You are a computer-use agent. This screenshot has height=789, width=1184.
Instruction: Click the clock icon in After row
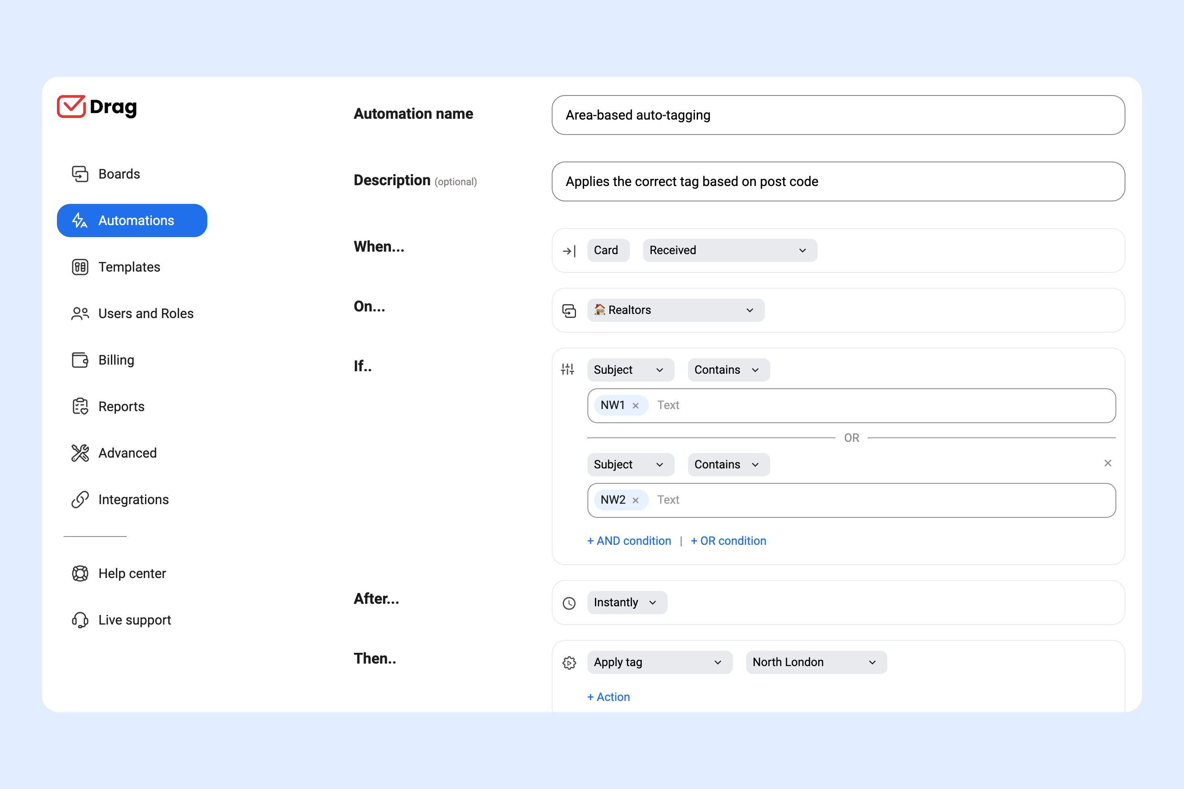[569, 603]
